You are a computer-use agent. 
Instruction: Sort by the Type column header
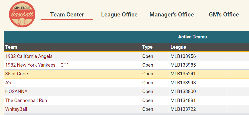[x=147, y=47]
